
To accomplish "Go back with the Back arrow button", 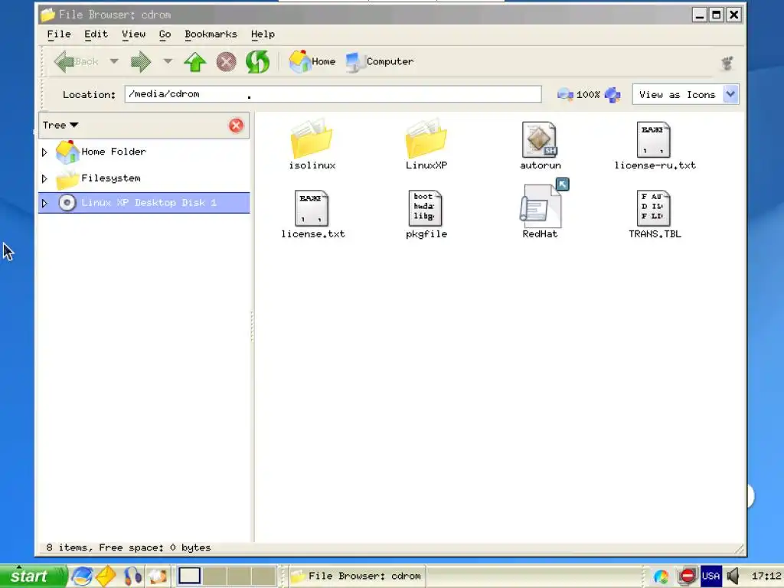I will [76, 61].
